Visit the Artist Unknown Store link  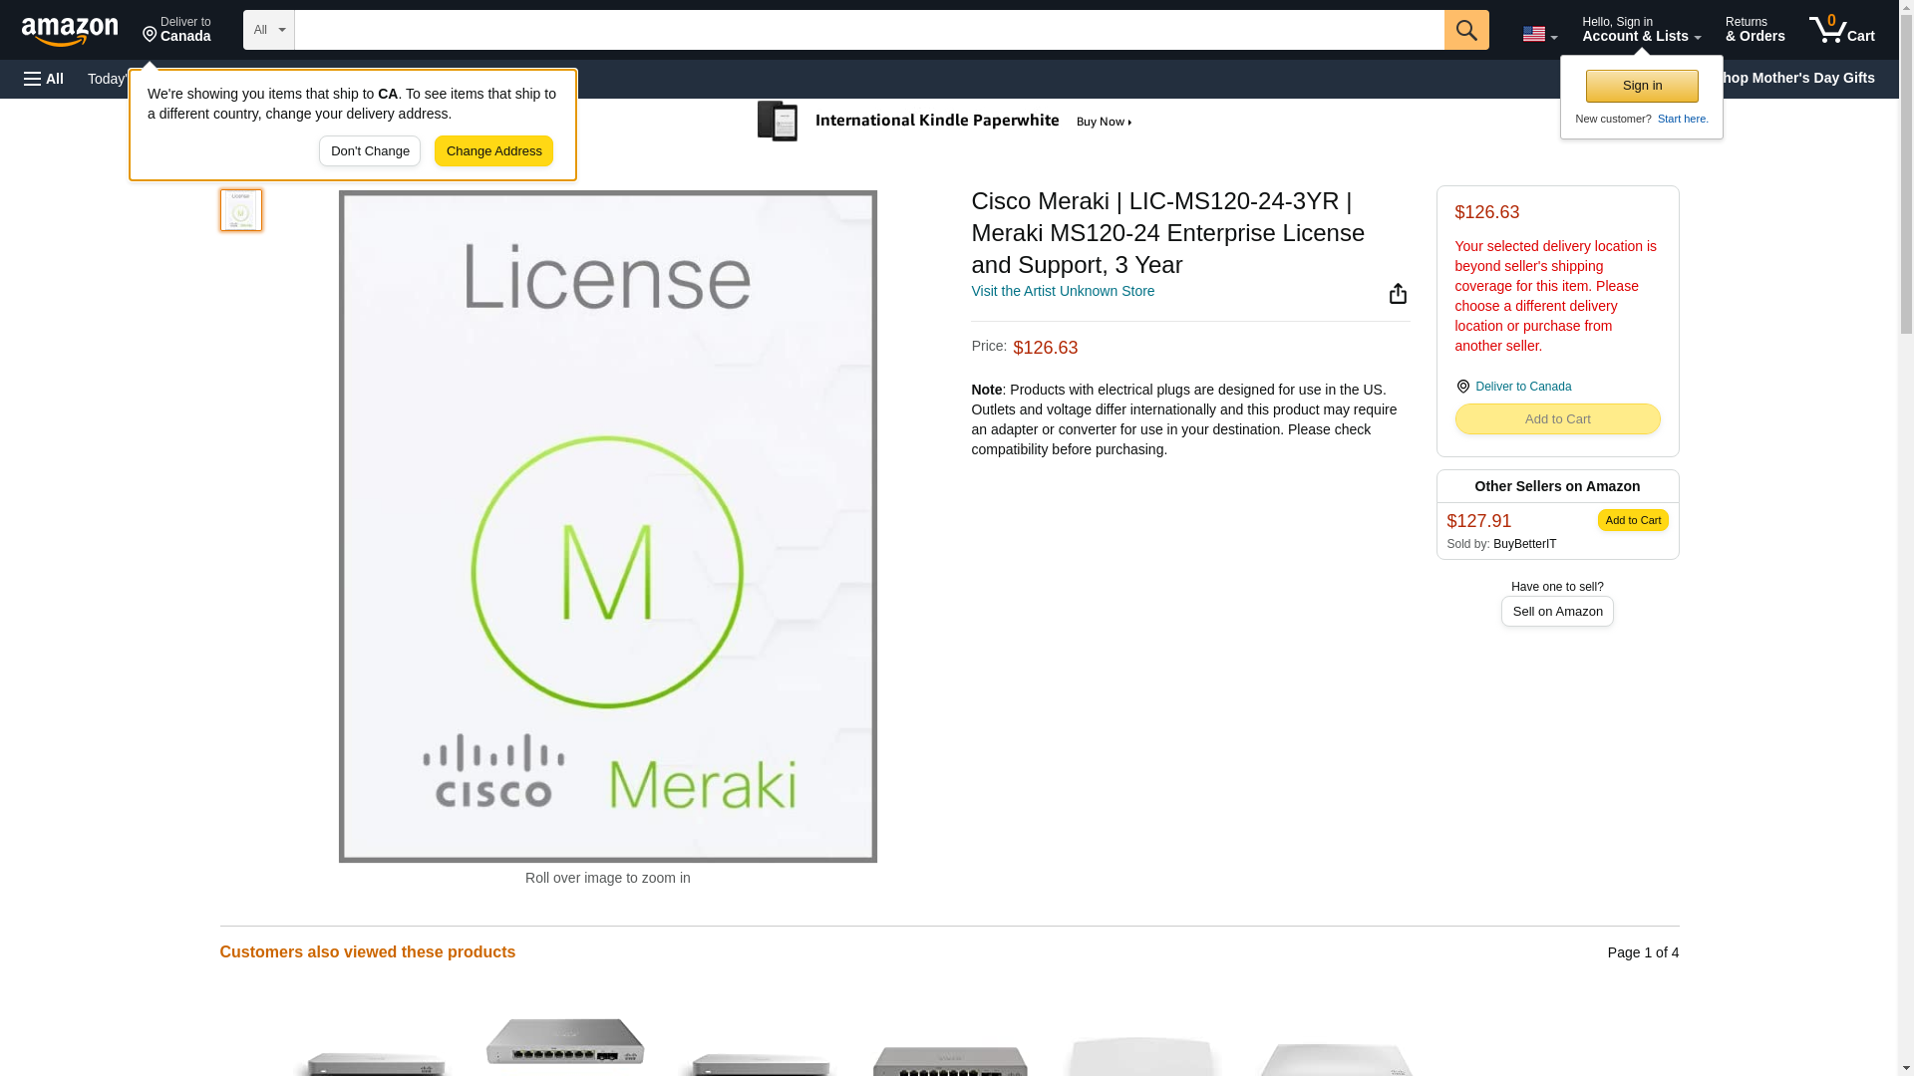click(x=1062, y=291)
